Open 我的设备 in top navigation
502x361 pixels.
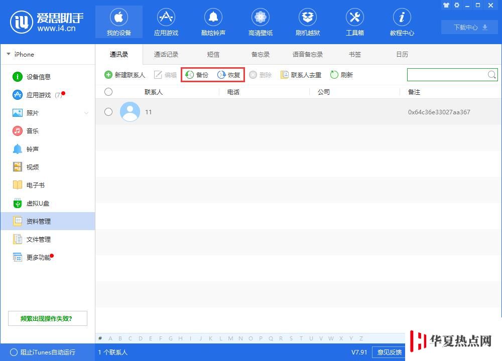tap(119, 22)
